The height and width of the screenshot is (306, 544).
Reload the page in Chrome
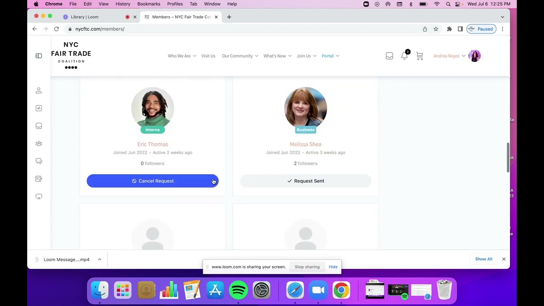pos(57,29)
